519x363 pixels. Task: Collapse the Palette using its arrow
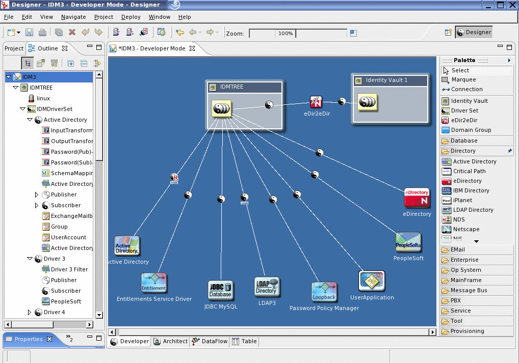509,60
